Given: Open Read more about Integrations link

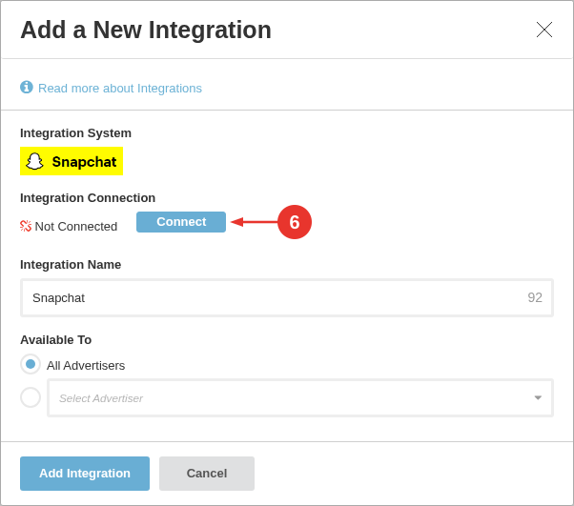Looking at the screenshot, I should pyautogui.click(x=120, y=89).
